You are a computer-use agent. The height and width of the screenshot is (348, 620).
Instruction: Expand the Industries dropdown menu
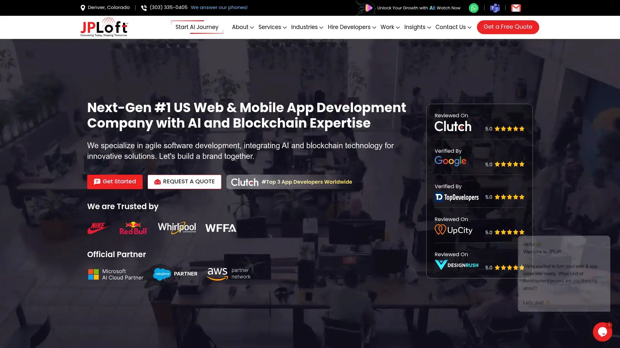(x=307, y=27)
